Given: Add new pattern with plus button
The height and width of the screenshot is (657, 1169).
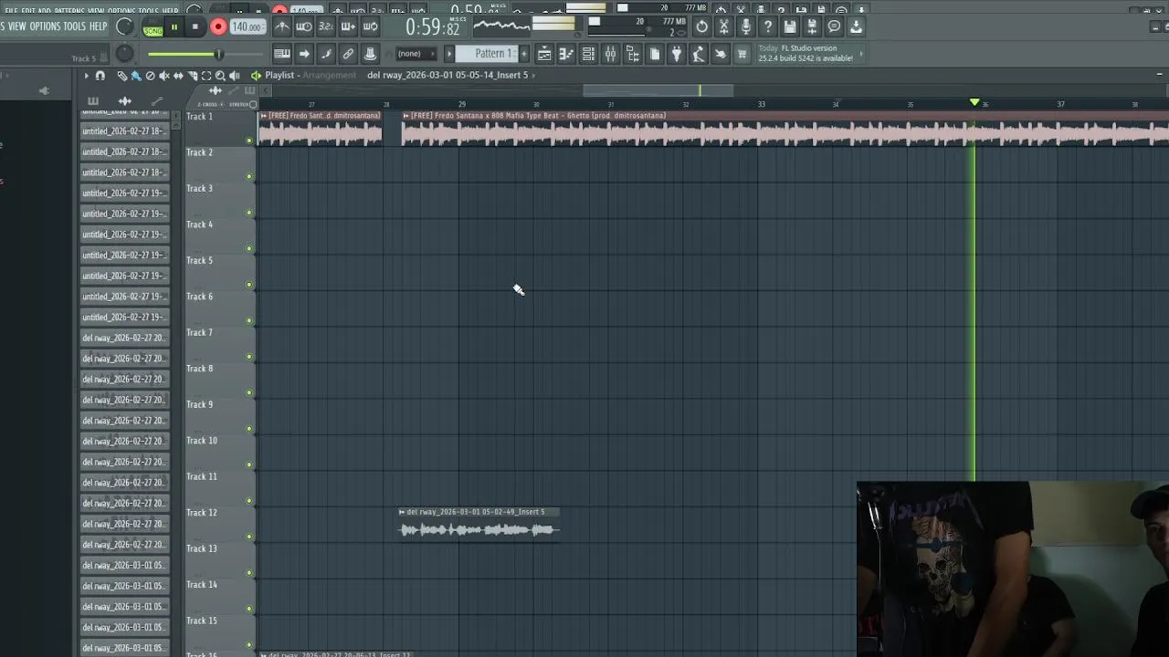Looking at the screenshot, I should pos(523,54).
